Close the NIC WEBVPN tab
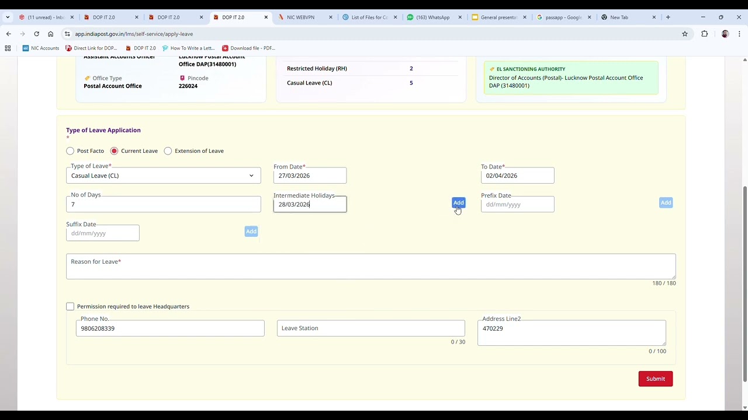 tap(331, 17)
